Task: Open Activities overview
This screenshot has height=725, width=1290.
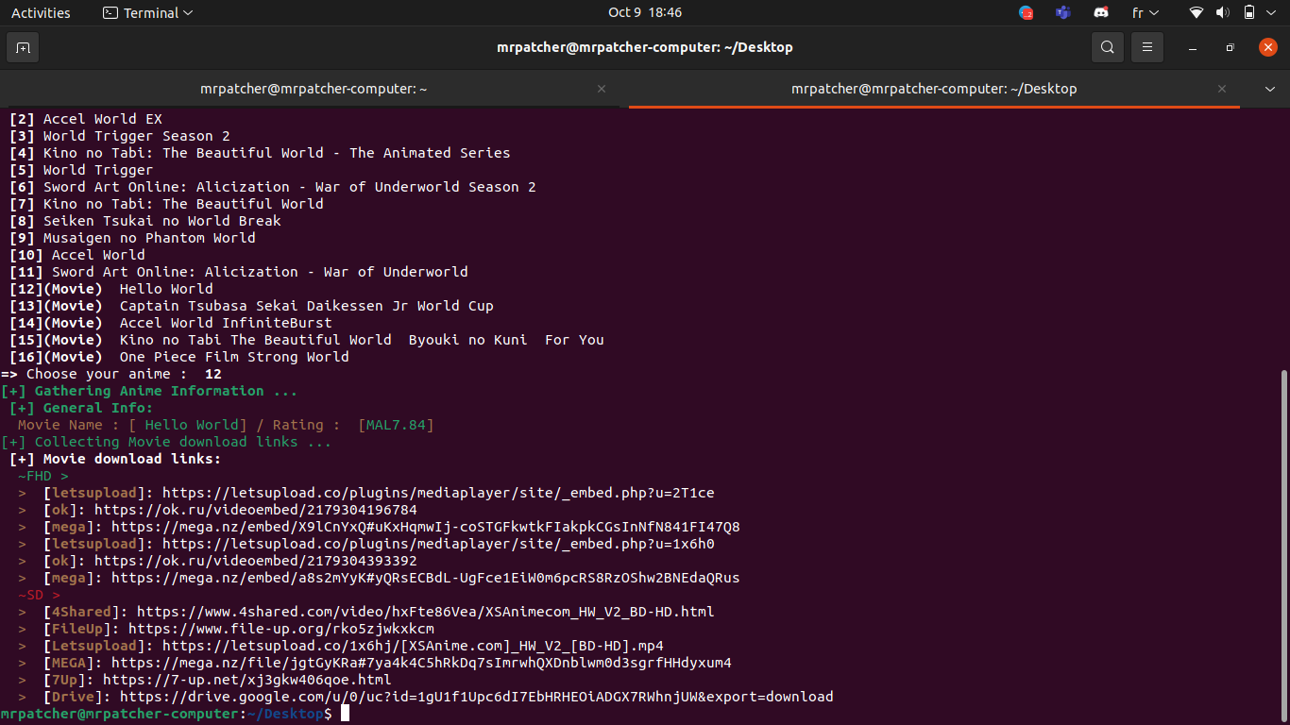Action: point(41,12)
